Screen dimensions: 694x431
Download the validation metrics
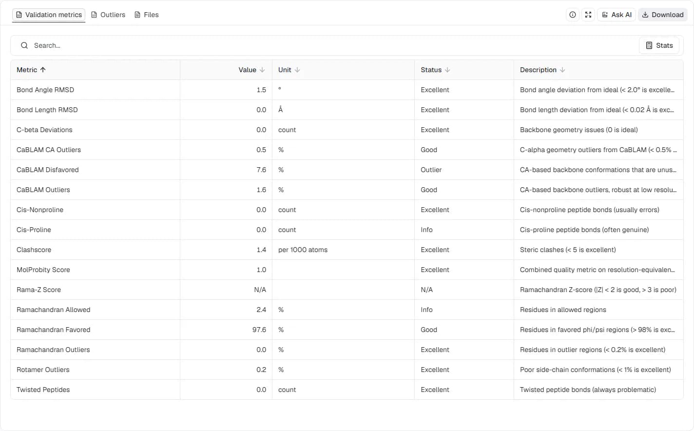point(663,15)
